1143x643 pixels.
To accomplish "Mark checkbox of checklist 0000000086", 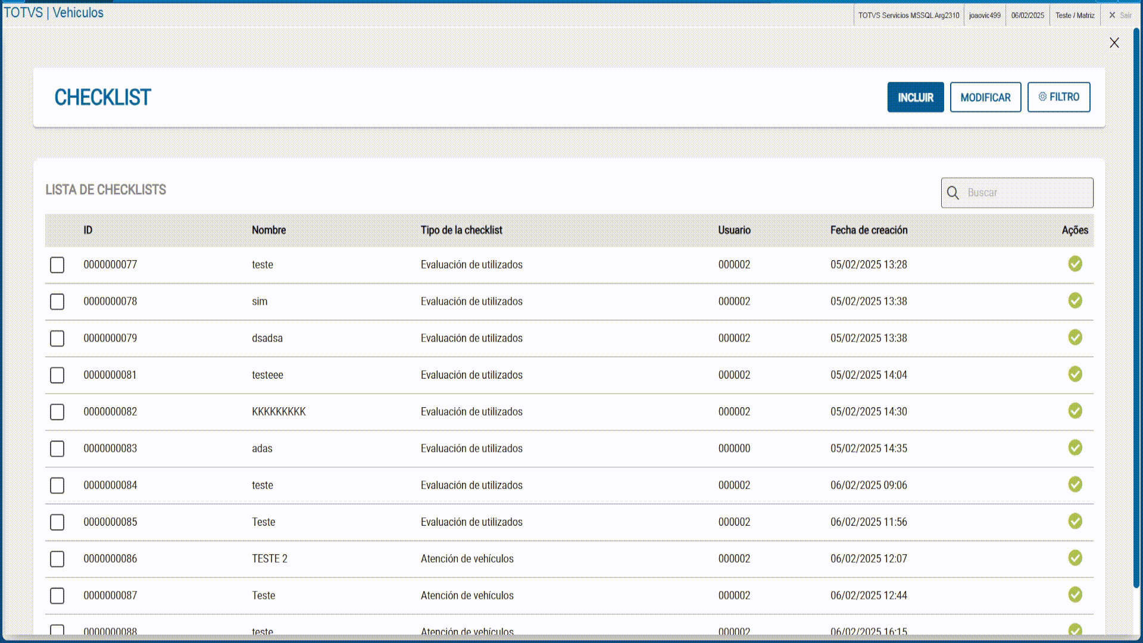I will (x=57, y=559).
